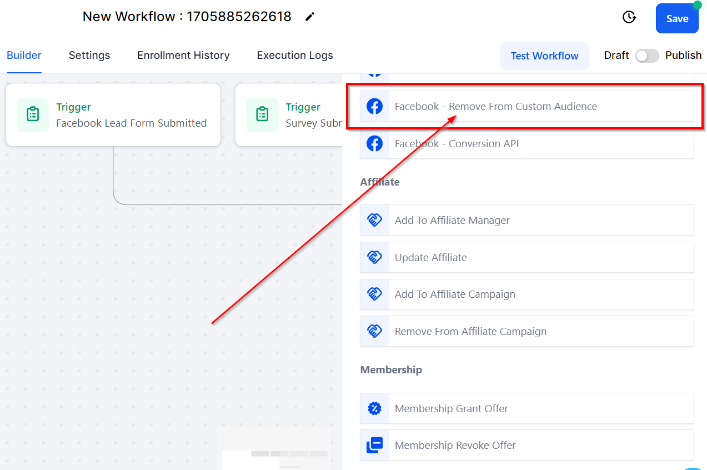707x470 pixels.
Task: Click the Membership Revoke Offer icon
Action: click(x=375, y=445)
